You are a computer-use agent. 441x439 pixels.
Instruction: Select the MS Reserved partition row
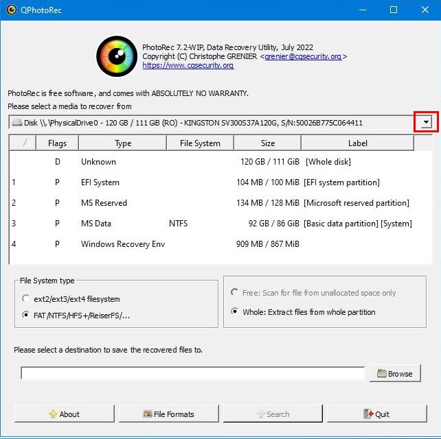[220, 203]
